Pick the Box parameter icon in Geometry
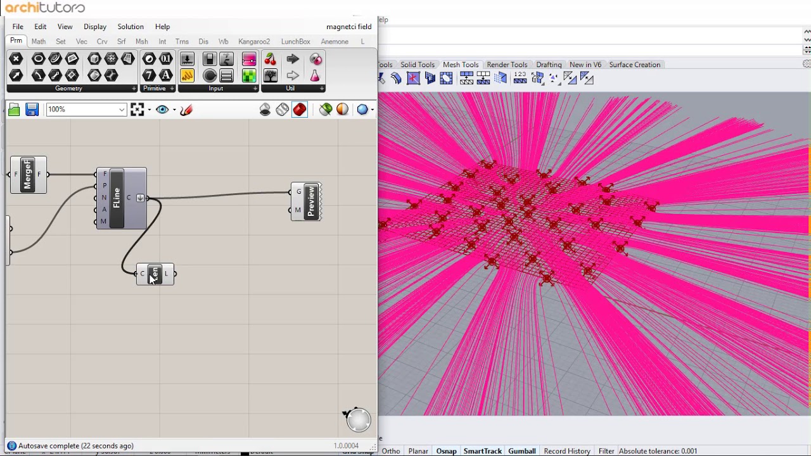Viewport: 811px width, 456px height. pyautogui.click(x=94, y=59)
